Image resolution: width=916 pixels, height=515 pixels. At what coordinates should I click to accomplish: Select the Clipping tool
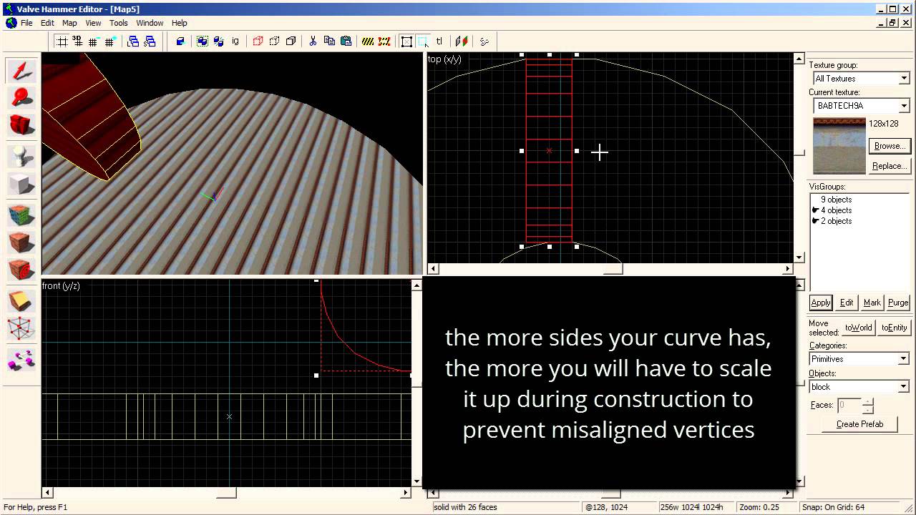coord(21,301)
